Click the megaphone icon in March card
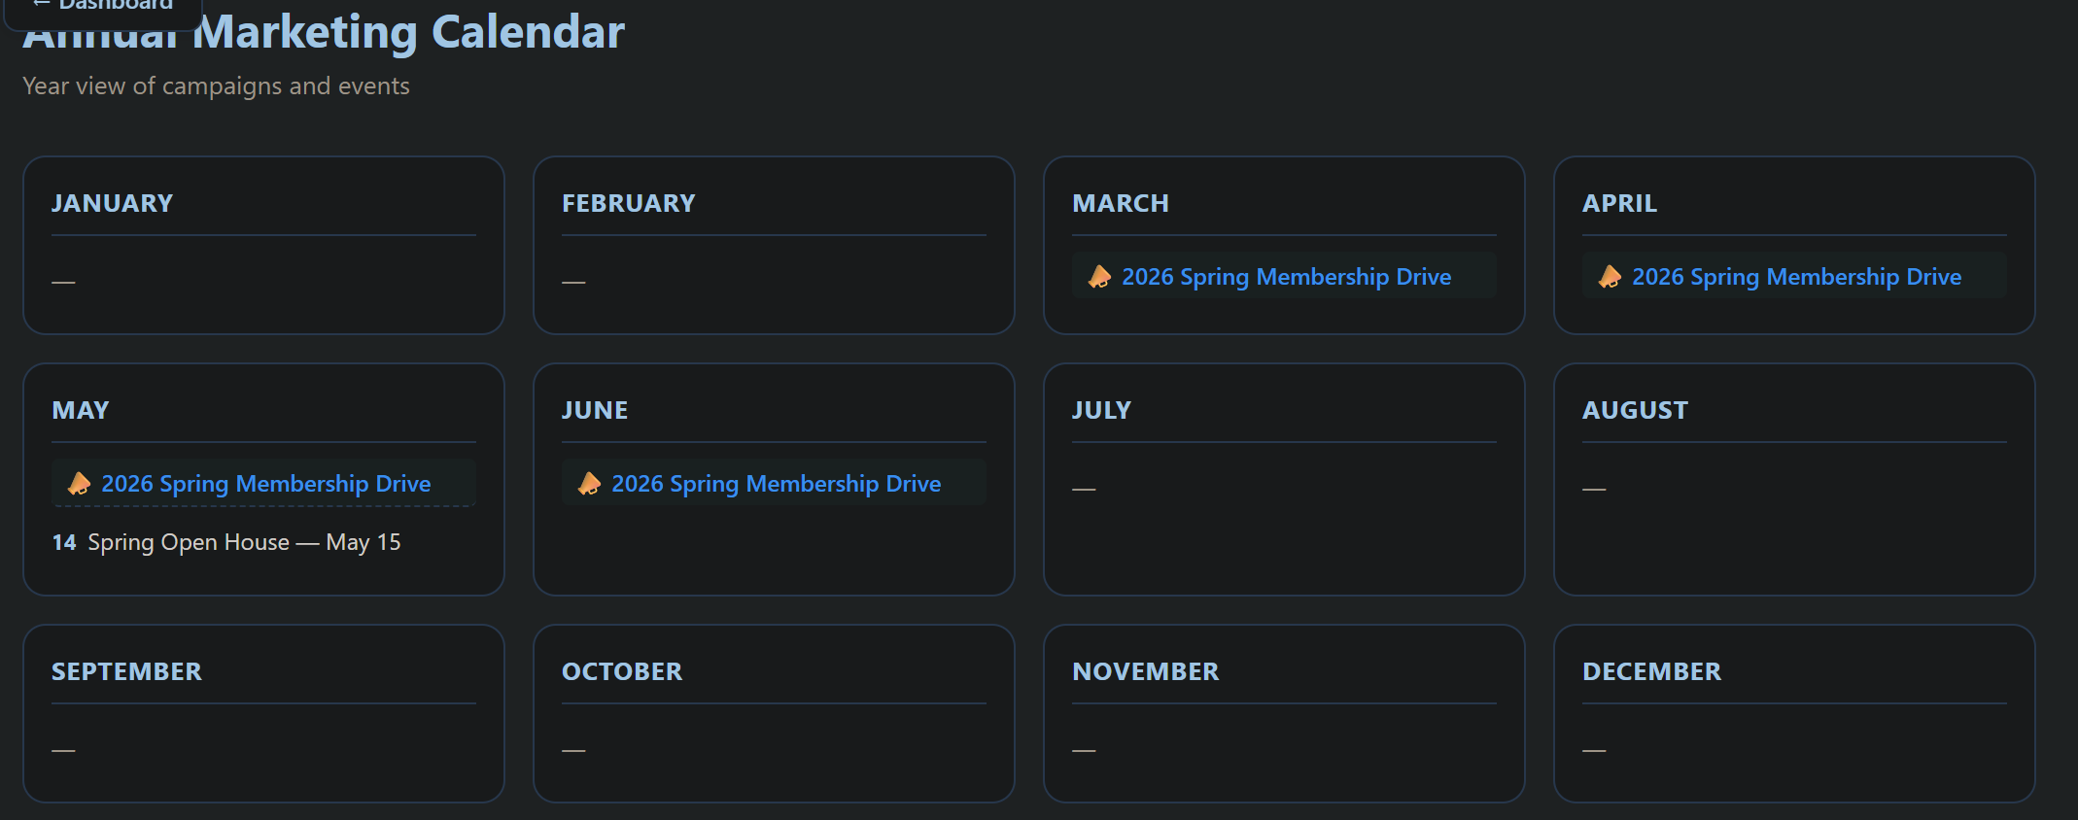Image resolution: width=2078 pixels, height=820 pixels. 1099,277
